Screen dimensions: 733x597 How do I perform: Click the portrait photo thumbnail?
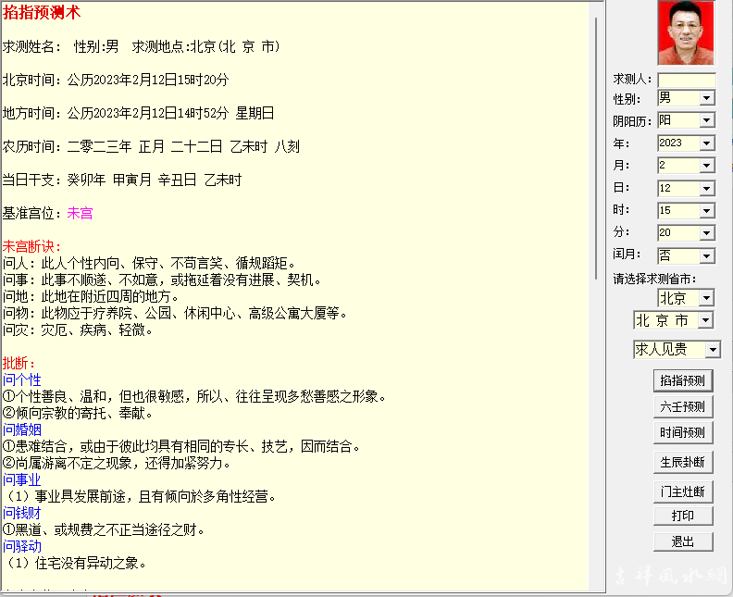[x=686, y=32]
